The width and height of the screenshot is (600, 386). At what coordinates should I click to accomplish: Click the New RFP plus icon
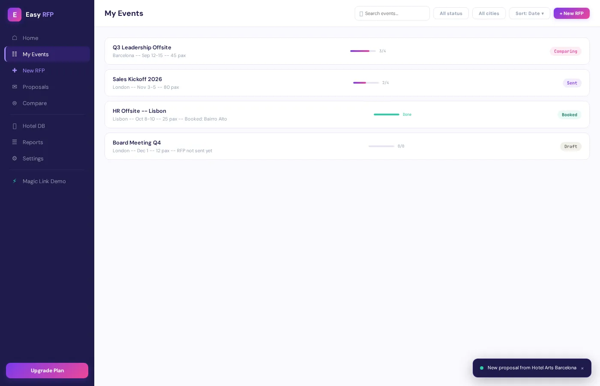[15, 70]
